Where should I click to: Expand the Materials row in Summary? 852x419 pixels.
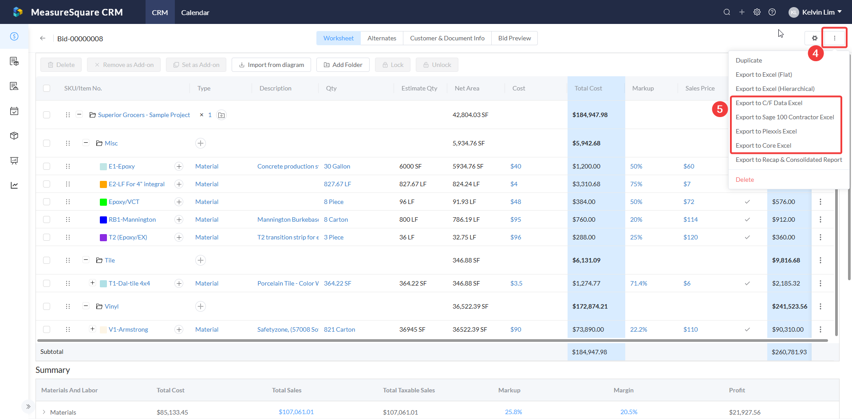pos(44,412)
